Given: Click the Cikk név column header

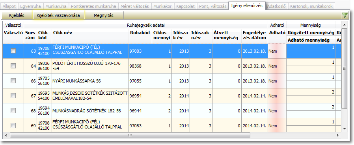Looking at the screenshot, I should coord(90,35).
